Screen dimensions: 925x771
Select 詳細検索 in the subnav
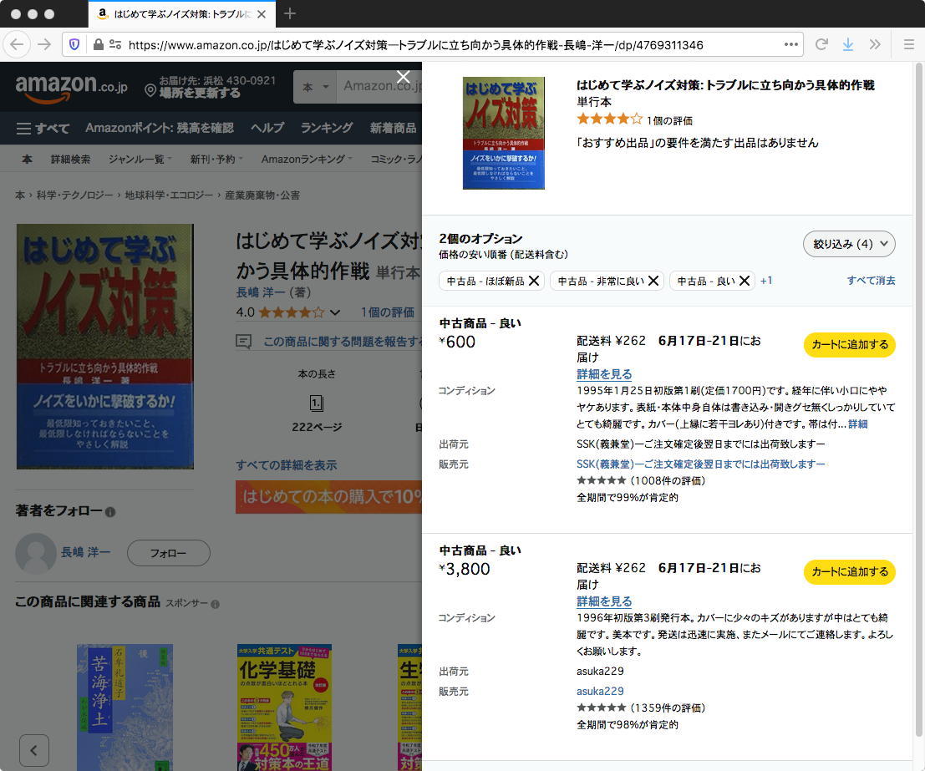click(x=71, y=159)
